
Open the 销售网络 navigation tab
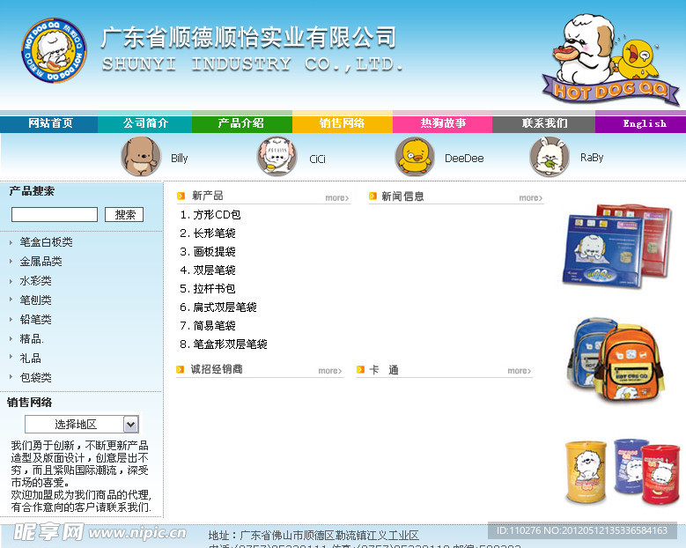coord(342,123)
